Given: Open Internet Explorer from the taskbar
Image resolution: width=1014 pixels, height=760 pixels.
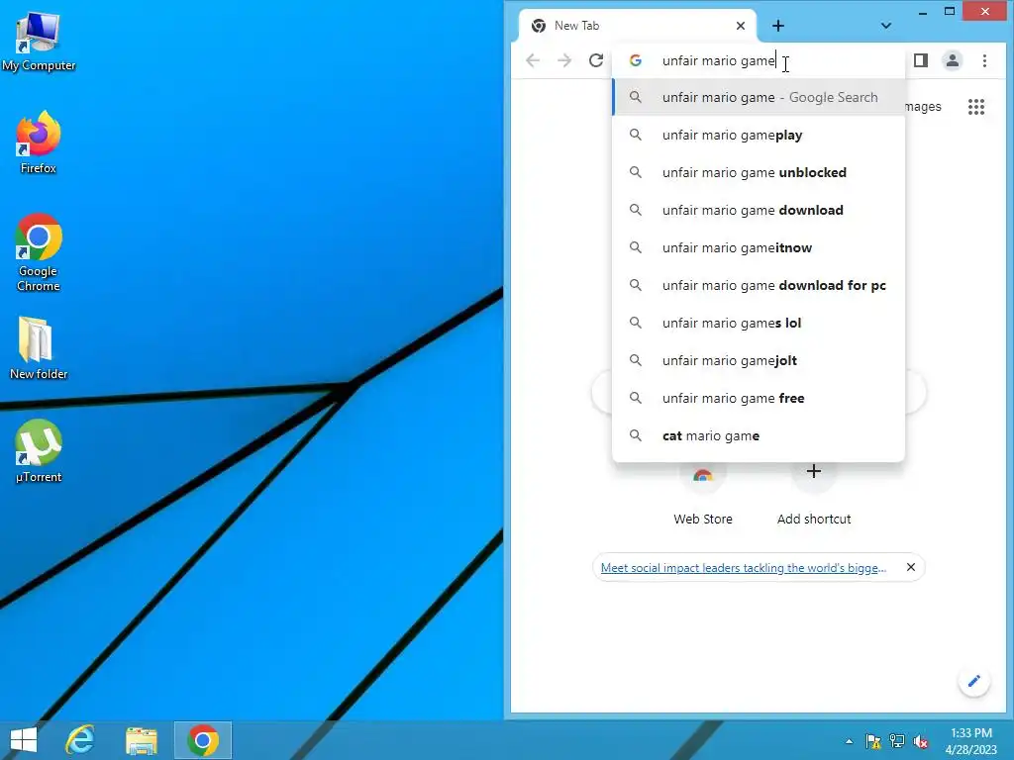Looking at the screenshot, I should click(x=80, y=740).
